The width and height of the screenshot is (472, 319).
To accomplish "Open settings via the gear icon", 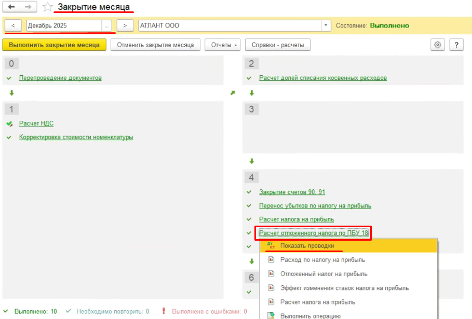I will point(438,45).
